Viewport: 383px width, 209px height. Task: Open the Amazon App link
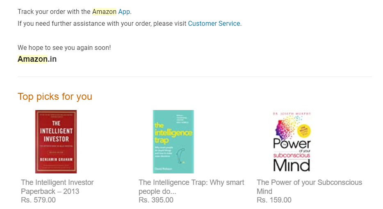[124, 12]
